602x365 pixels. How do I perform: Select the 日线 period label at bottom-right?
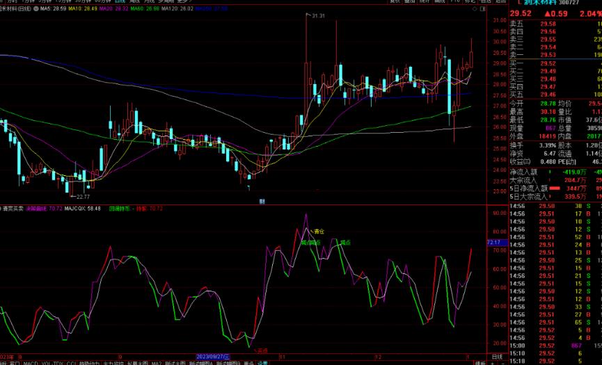(497, 357)
